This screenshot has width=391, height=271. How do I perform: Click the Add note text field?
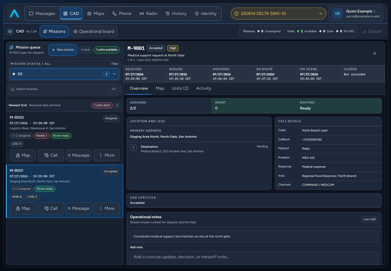point(254,258)
